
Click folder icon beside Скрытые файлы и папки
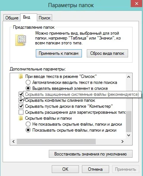(x=21, y=118)
